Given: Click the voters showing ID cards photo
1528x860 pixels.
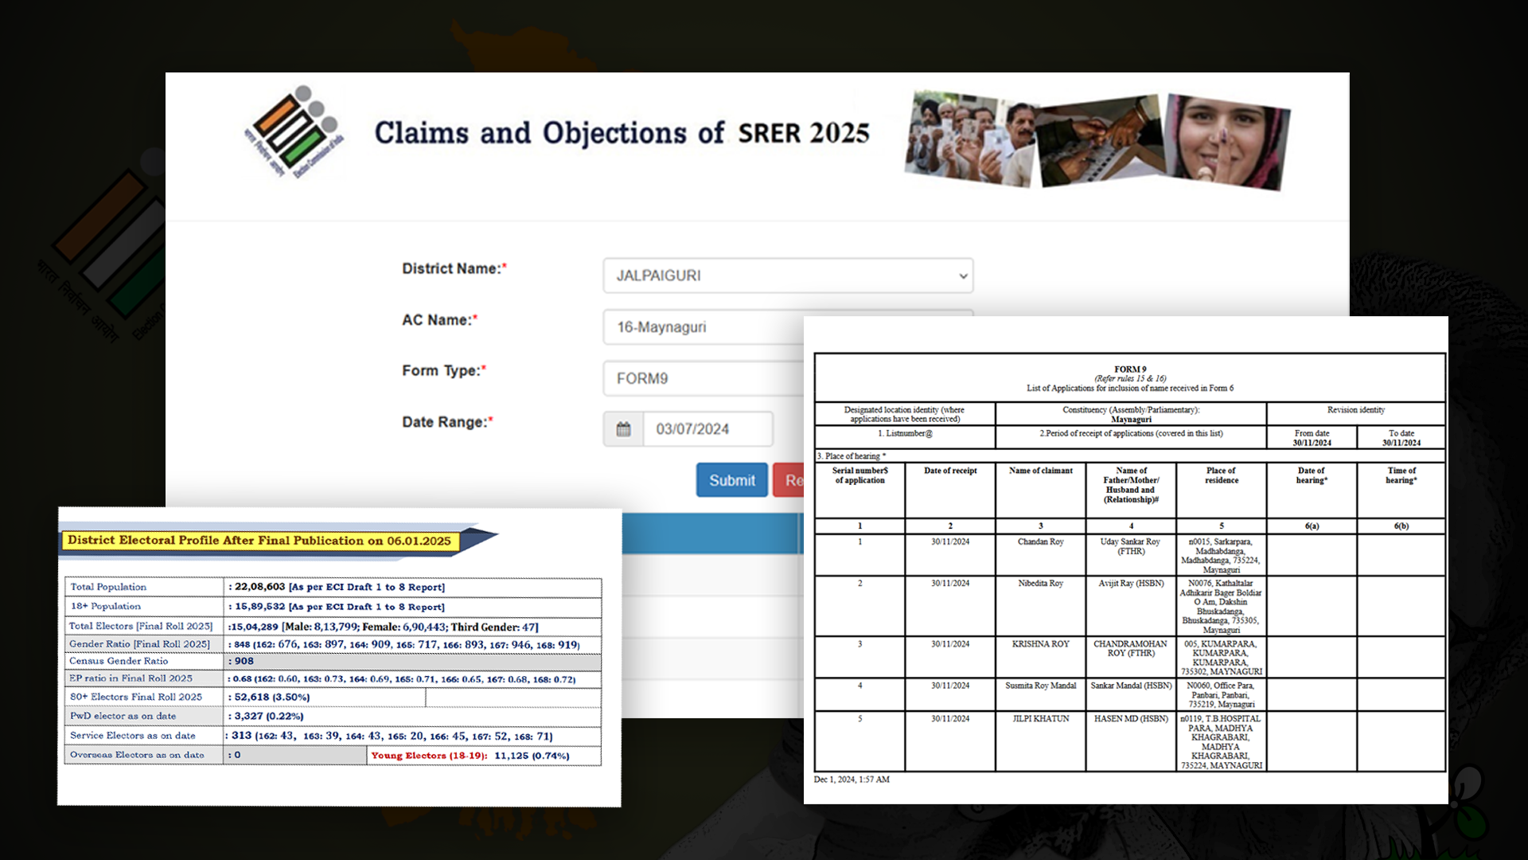Looking at the screenshot, I should point(969,138).
